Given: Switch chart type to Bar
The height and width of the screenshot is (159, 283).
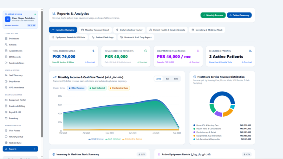Looking at the screenshot, I should [167, 79].
